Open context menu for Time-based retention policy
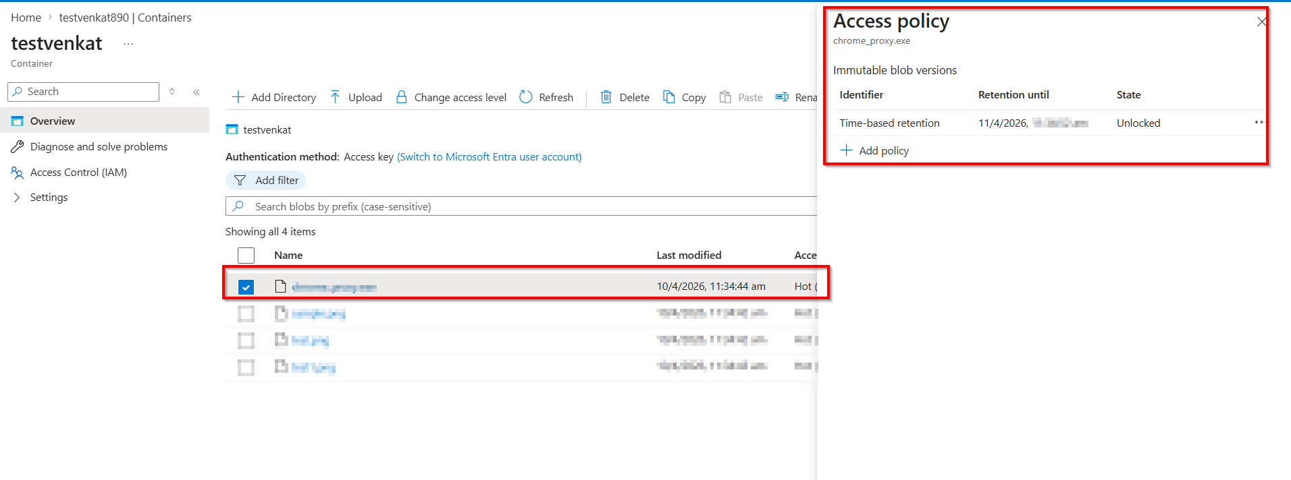Image resolution: width=1291 pixels, height=480 pixels. (x=1259, y=123)
